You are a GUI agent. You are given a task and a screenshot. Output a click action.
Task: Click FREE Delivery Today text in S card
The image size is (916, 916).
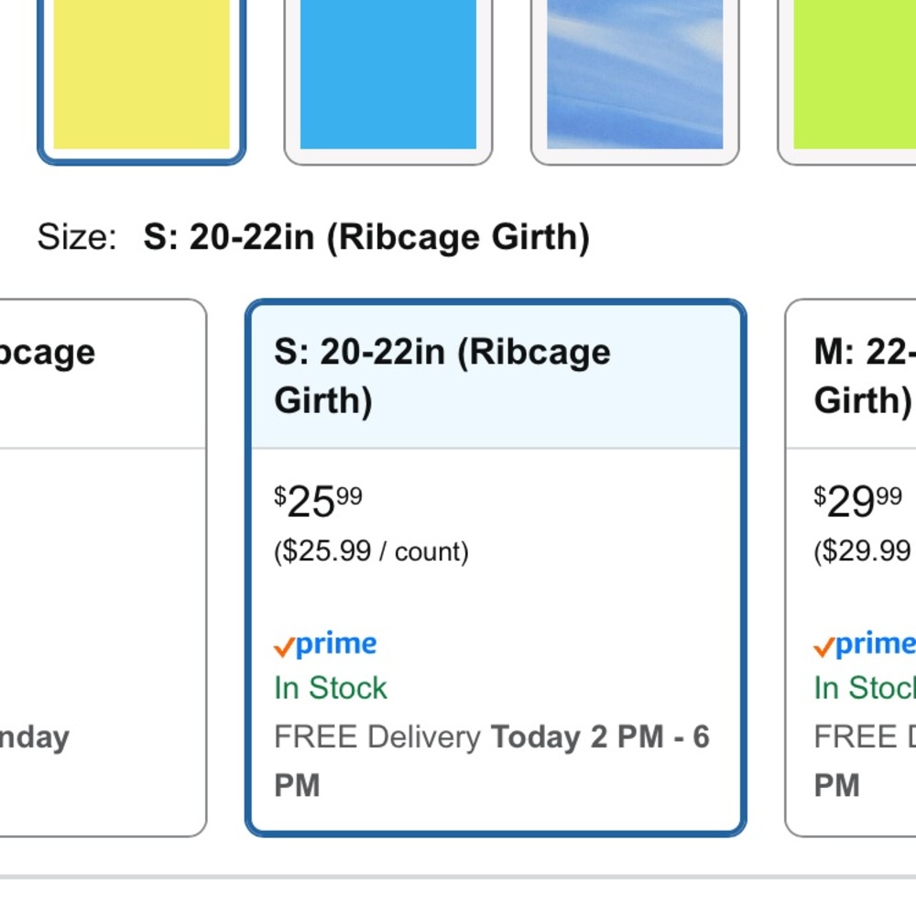(x=492, y=736)
